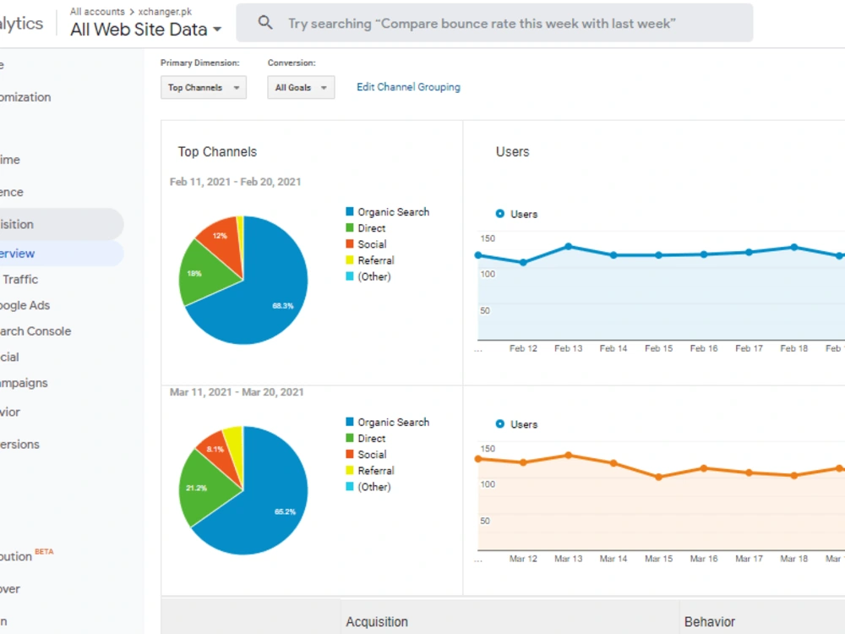Click the green Direct legend square in the March pie
The height and width of the screenshot is (634, 845).
coord(350,438)
